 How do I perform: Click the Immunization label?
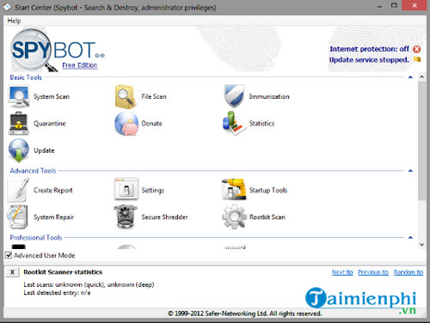pos(269,96)
